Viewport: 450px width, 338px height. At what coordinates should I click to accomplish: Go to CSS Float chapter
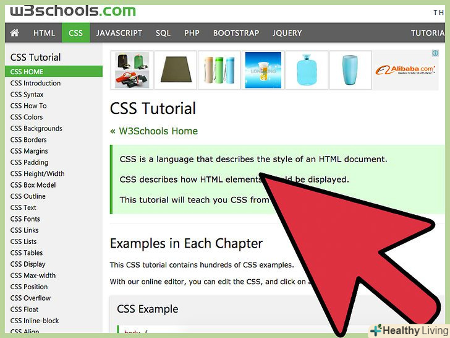pyautogui.click(x=24, y=310)
